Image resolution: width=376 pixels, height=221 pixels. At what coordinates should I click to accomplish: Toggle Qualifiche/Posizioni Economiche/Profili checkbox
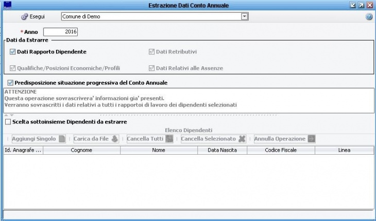[x=12, y=68]
